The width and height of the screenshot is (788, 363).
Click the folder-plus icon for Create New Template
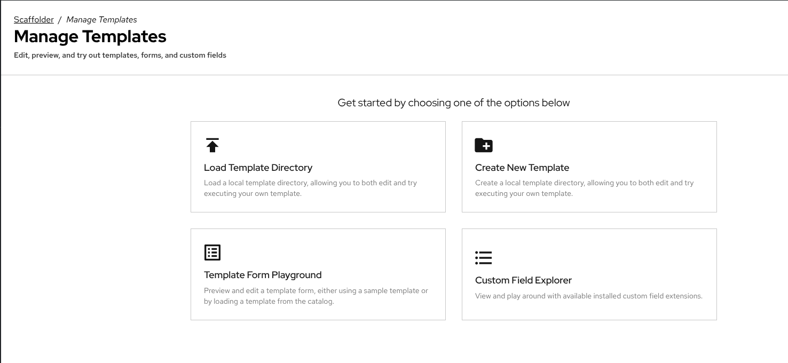pos(484,145)
